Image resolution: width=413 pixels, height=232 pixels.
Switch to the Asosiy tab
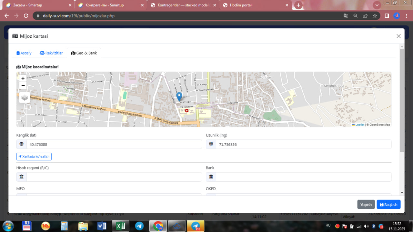24,53
